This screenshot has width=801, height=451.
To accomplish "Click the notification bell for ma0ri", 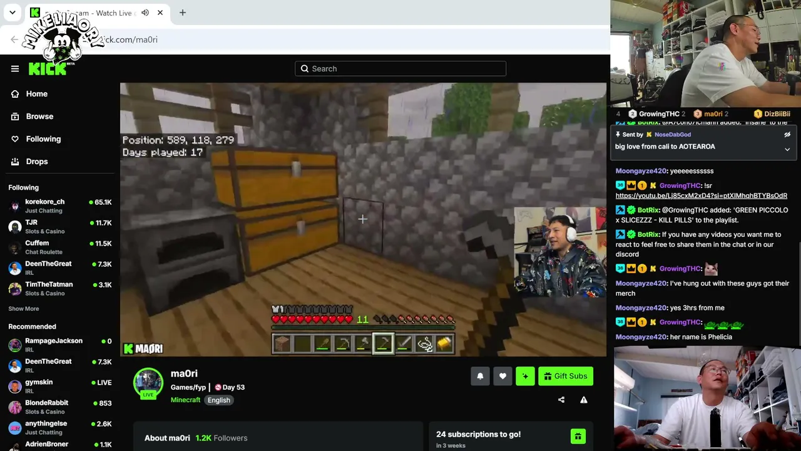I will [480, 376].
